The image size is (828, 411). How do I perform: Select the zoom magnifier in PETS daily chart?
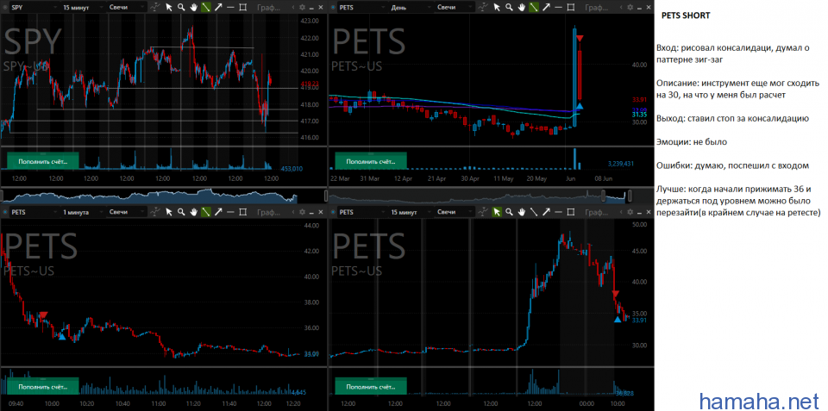click(509, 8)
